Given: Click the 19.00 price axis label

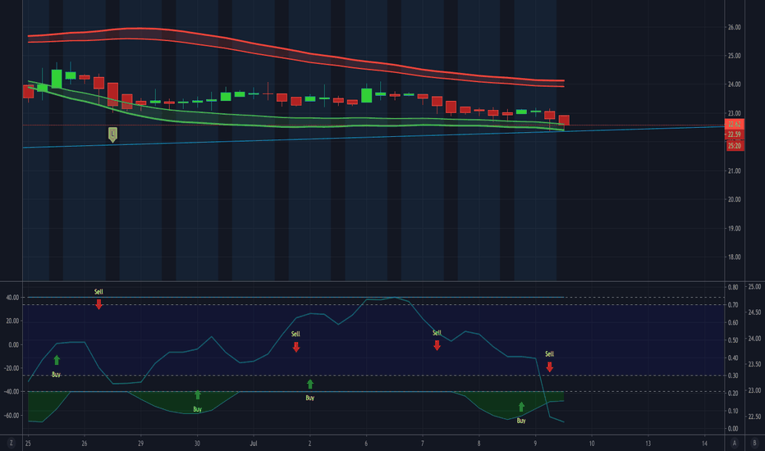Looking at the screenshot, I should point(735,228).
